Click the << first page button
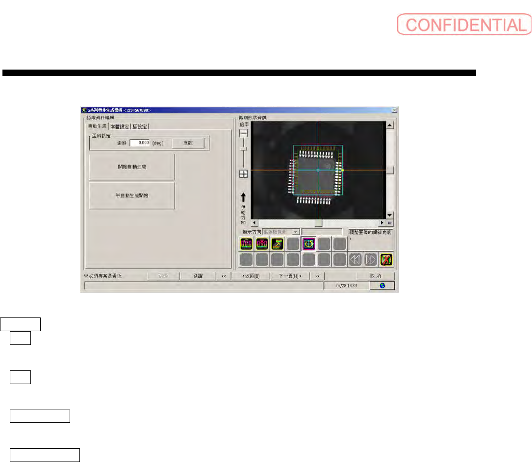The image size is (532, 462). coord(224,276)
